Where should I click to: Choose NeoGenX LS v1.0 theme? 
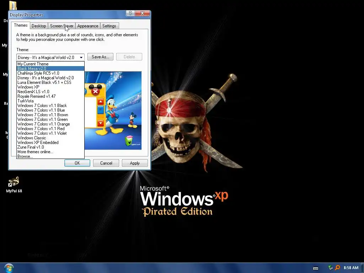point(50,92)
